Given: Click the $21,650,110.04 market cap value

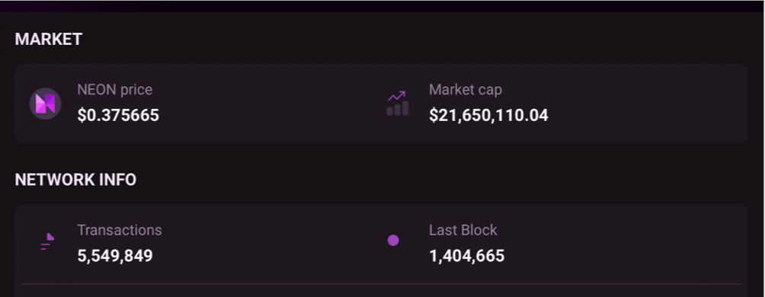Looking at the screenshot, I should coord(488,116).
